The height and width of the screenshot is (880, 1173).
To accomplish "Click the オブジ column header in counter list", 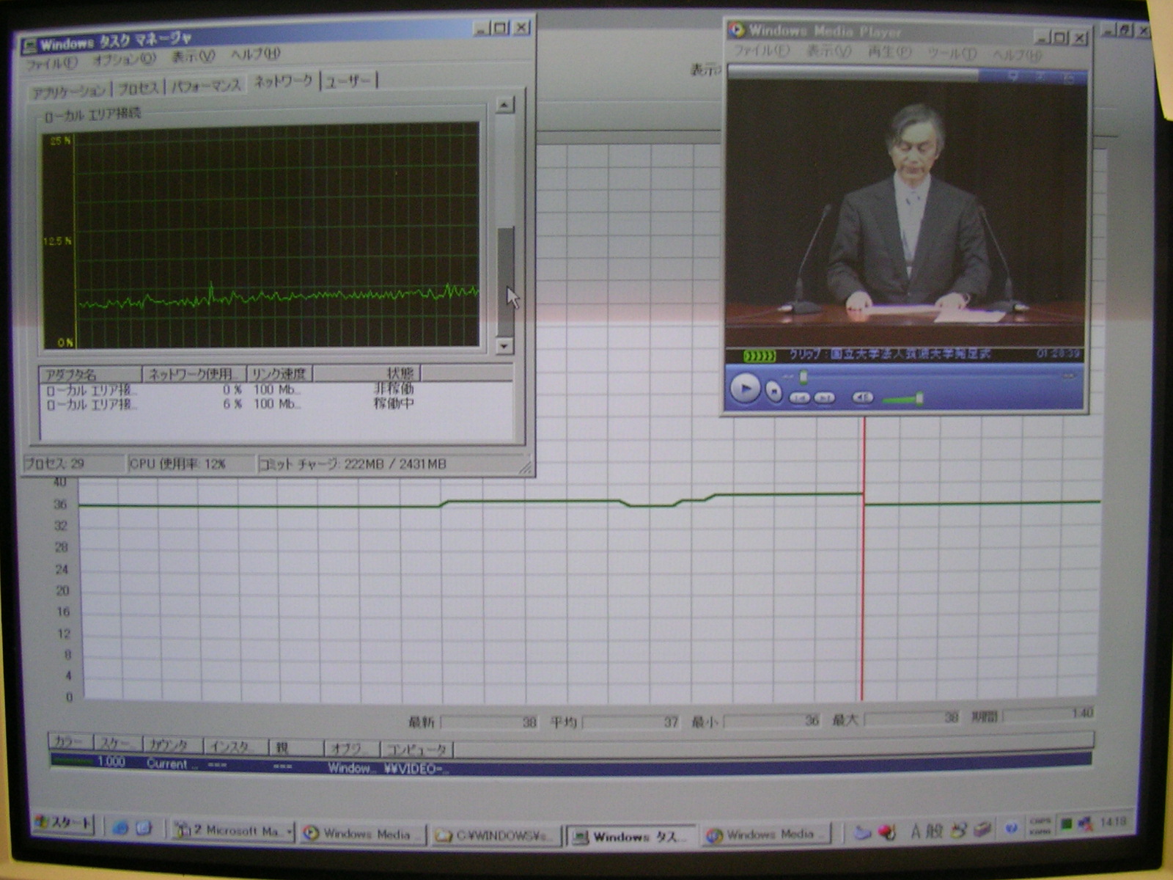I will [x=352, y=748].
